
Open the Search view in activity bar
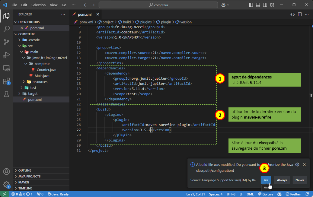click(6, 29)
